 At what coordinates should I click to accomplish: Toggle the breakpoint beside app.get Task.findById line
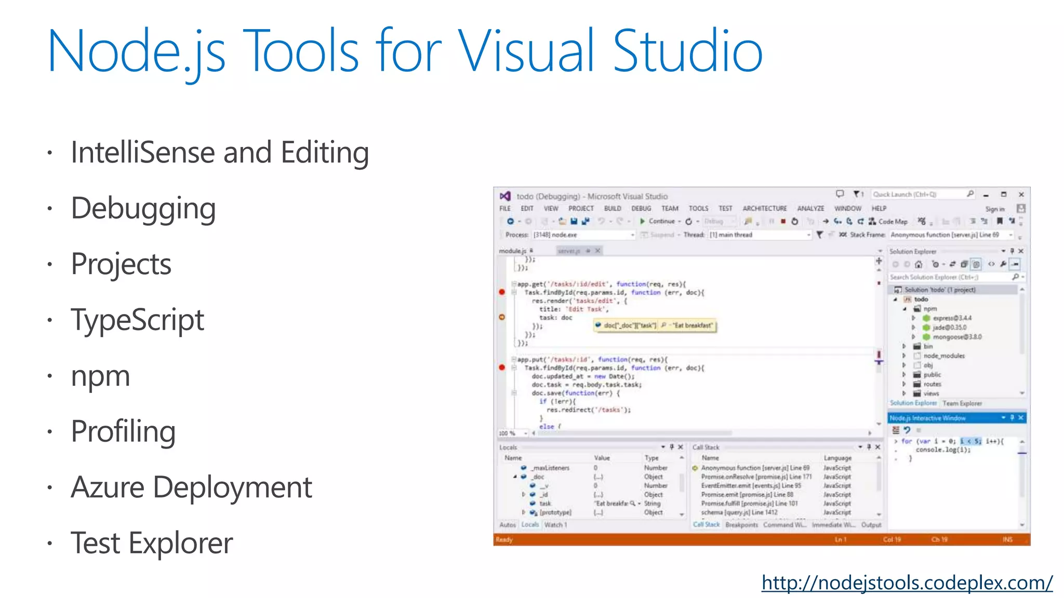(x=502, y=292)
